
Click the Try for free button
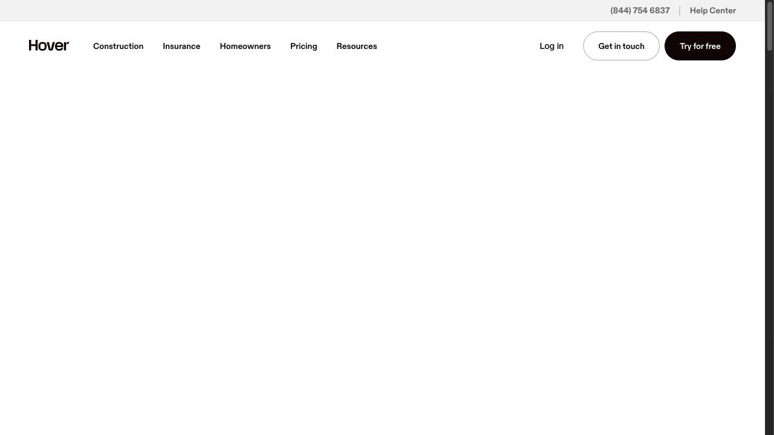click(700, 46)
